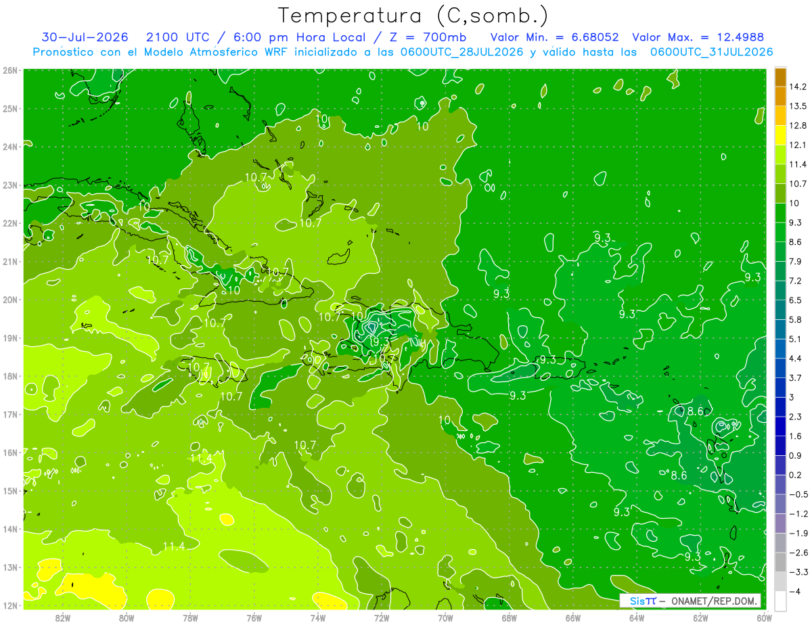Click the yellow swatch between 12.8 and 12.1
The height and width of the screenshot is (627, 812).
[x=780, y=135]
